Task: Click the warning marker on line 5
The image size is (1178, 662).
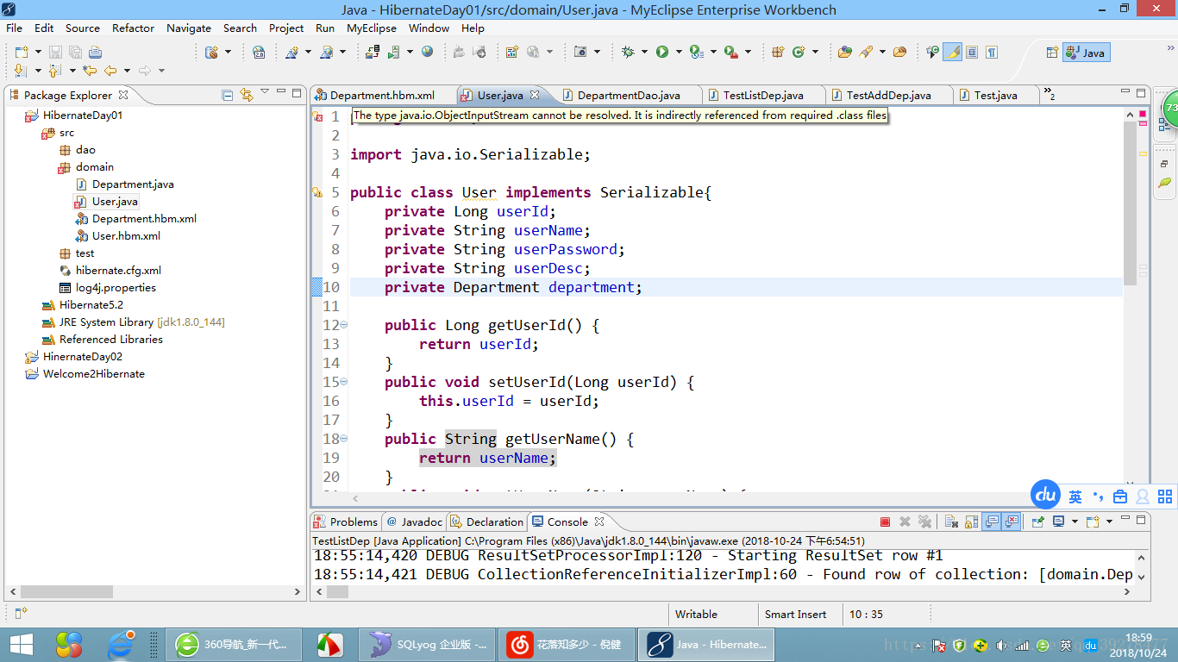Action: click(x=317, y=192)
